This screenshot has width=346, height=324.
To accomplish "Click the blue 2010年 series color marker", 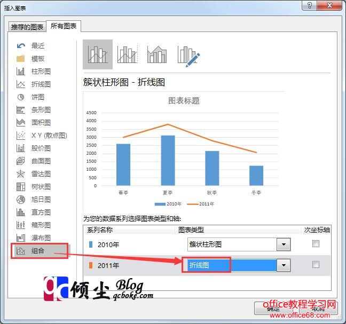I will pos(90,244).
